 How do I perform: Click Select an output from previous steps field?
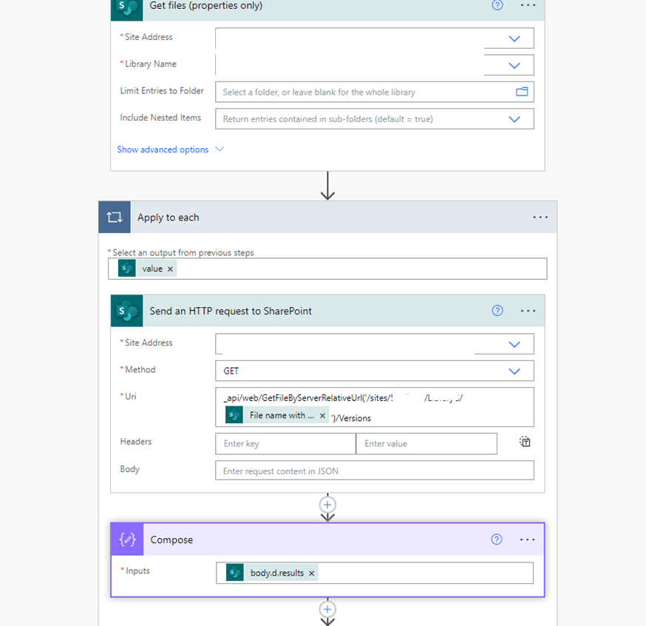(327, 269)
